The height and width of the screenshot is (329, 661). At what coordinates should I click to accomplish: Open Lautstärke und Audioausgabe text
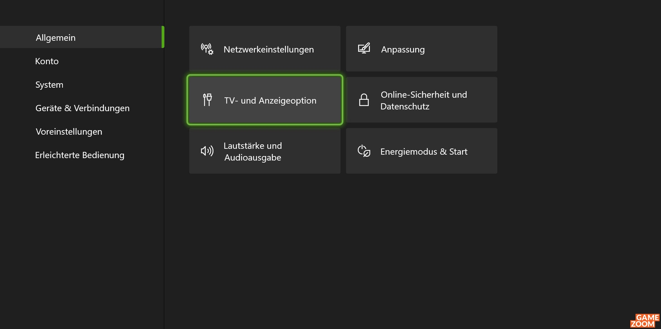[x=253, y=152]
